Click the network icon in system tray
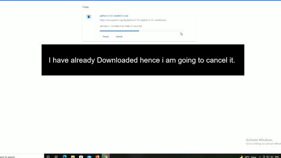Viewport: 281px width, 158px height. click(268, 157)
